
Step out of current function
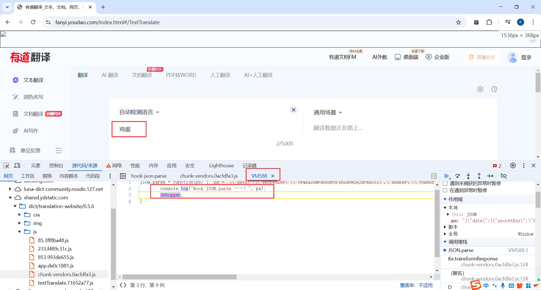click(479, 176)
